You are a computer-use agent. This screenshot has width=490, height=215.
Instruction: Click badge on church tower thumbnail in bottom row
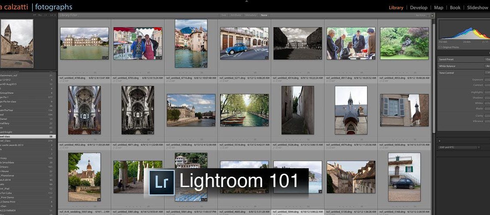point(99,200)
